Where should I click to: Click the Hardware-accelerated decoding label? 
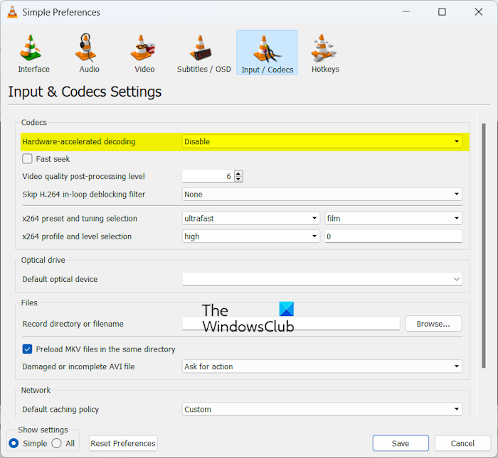pyautogui.click(x=79, y=142)
